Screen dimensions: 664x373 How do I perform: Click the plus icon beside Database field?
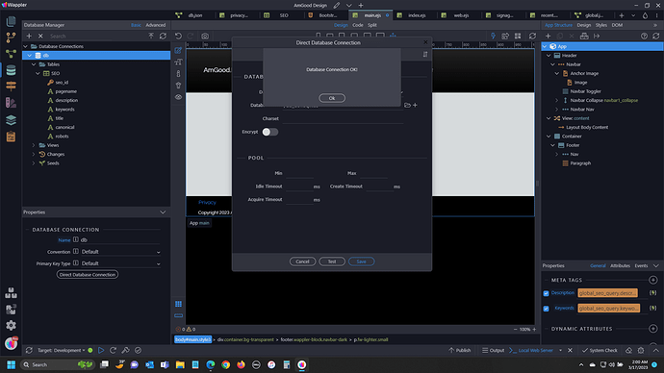tap(415, 105)
